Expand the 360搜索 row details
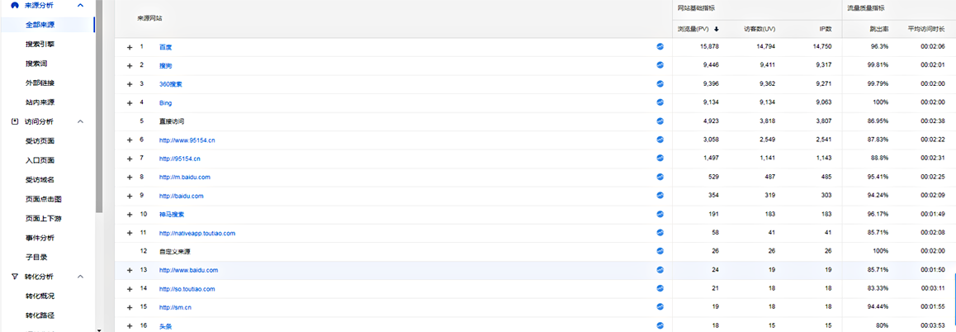956x332 pixels. (130, 84)
